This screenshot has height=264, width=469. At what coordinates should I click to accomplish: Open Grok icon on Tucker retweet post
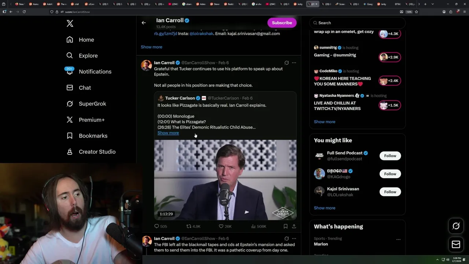coord(287,63)
